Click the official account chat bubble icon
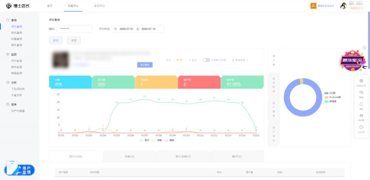The image size is (370, 180). (x=361, y=127)
